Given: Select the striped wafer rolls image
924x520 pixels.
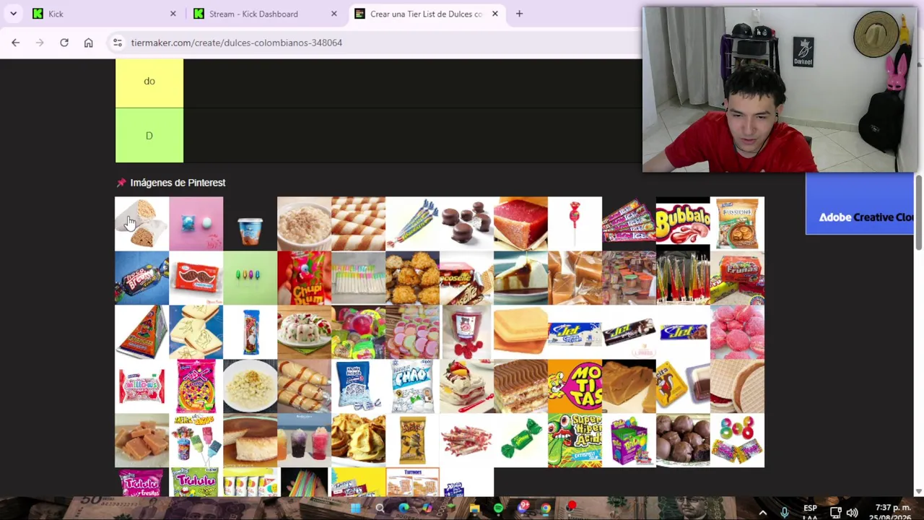Looking at the screenshot, I should tap(358, 224).
